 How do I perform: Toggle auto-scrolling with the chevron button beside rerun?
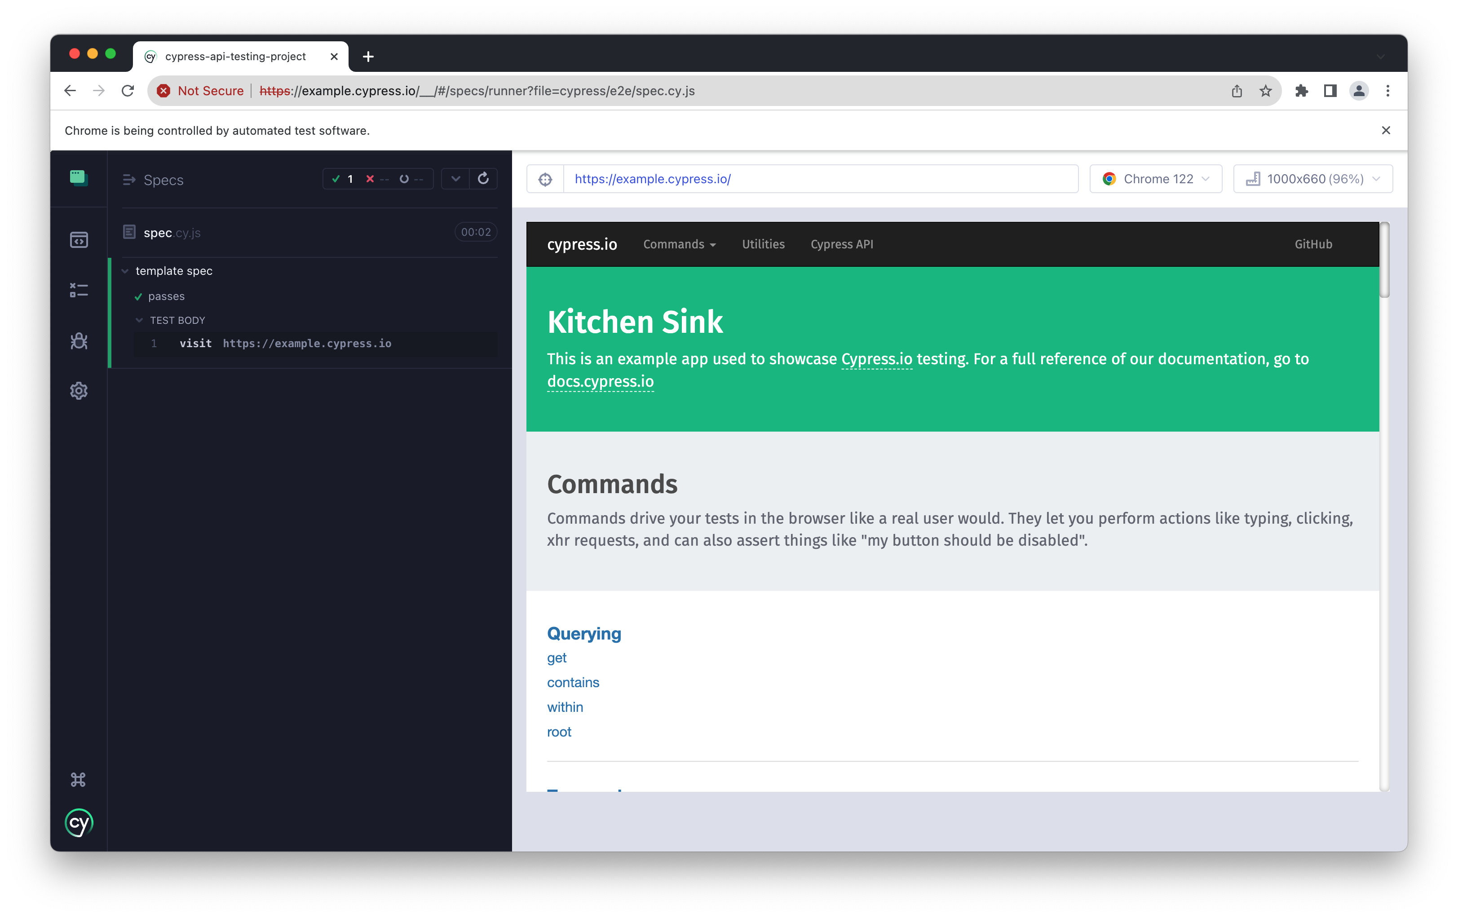point(456,179)
